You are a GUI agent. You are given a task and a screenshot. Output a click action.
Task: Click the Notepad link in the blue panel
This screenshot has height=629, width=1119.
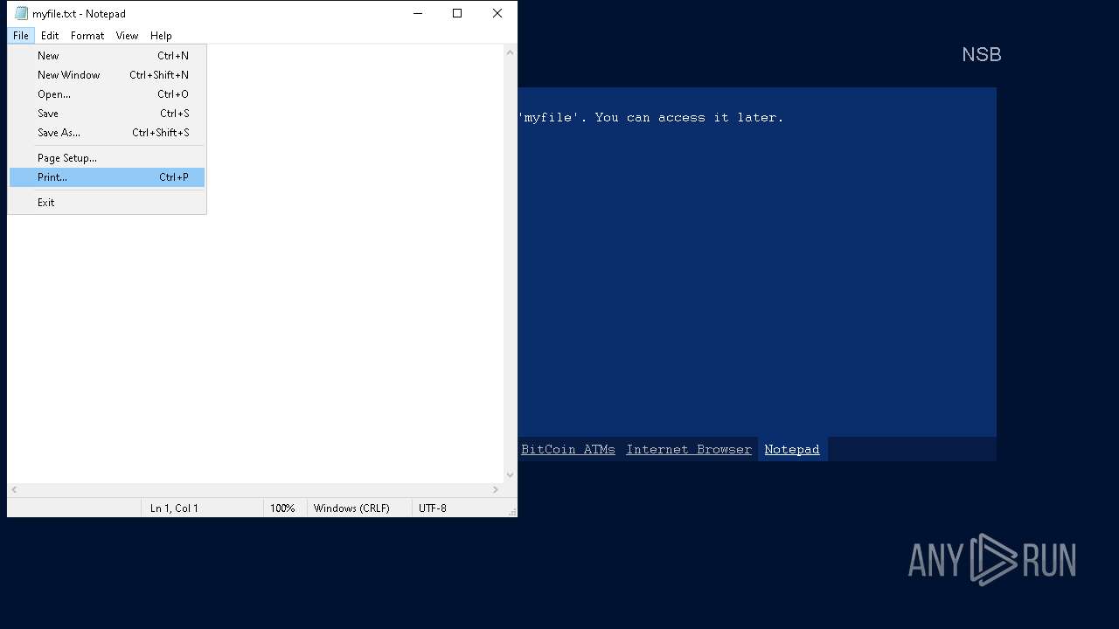click(792, 449)
